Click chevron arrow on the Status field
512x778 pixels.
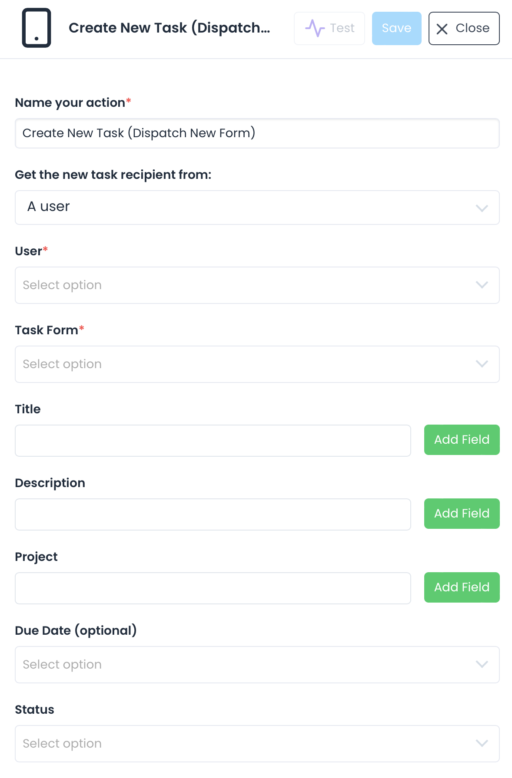click(482, 744)
